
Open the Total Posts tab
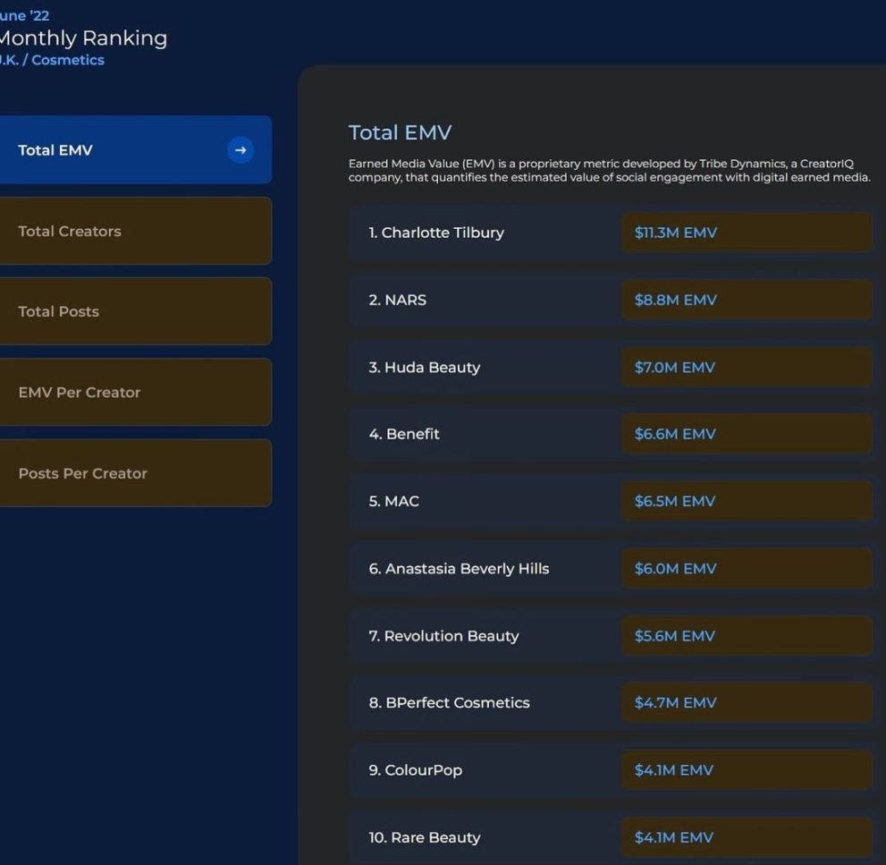tap(134, 311)
